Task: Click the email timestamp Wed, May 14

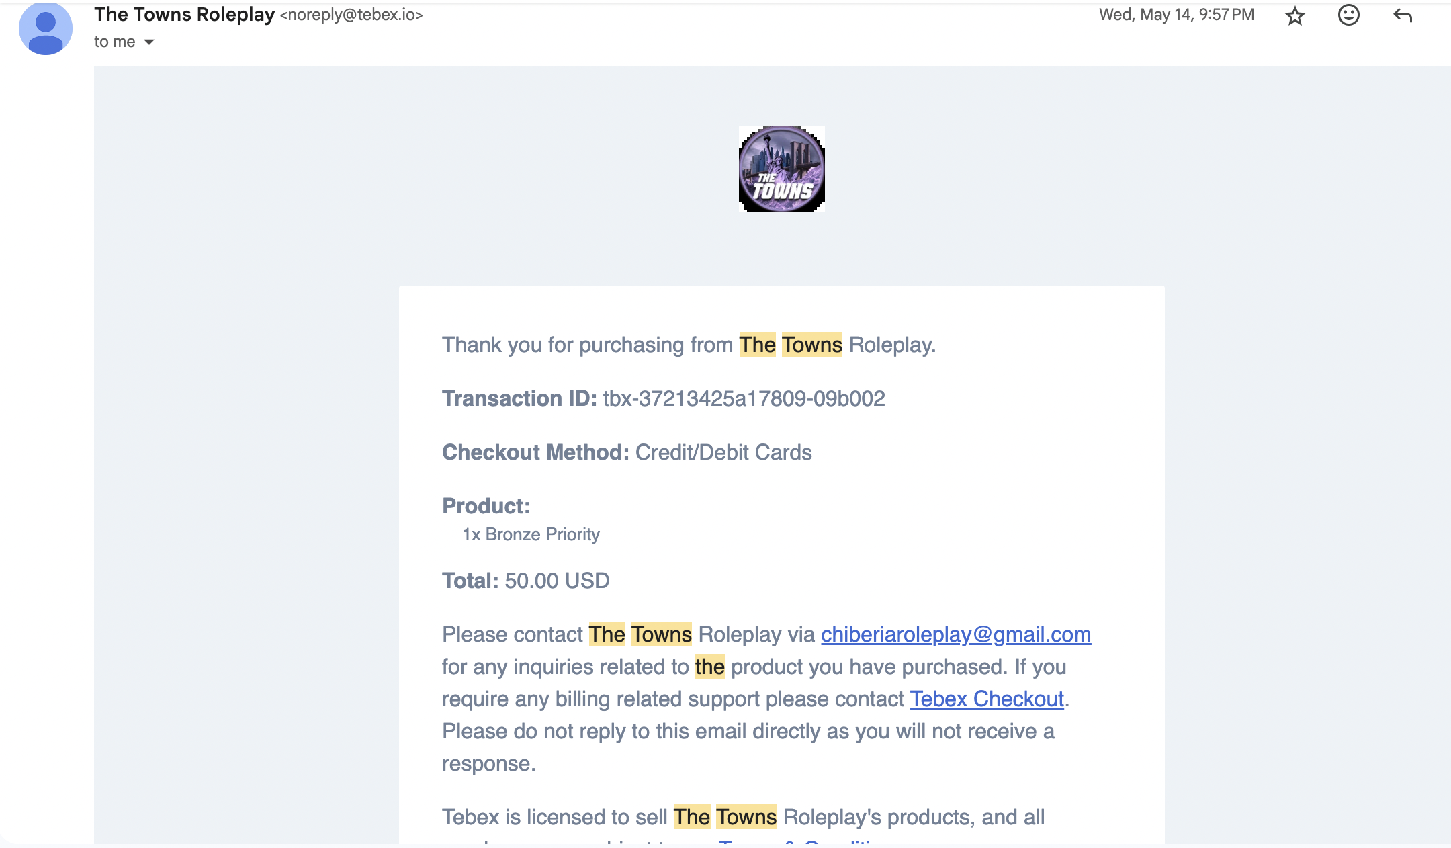Action: tap(1176, 15)
